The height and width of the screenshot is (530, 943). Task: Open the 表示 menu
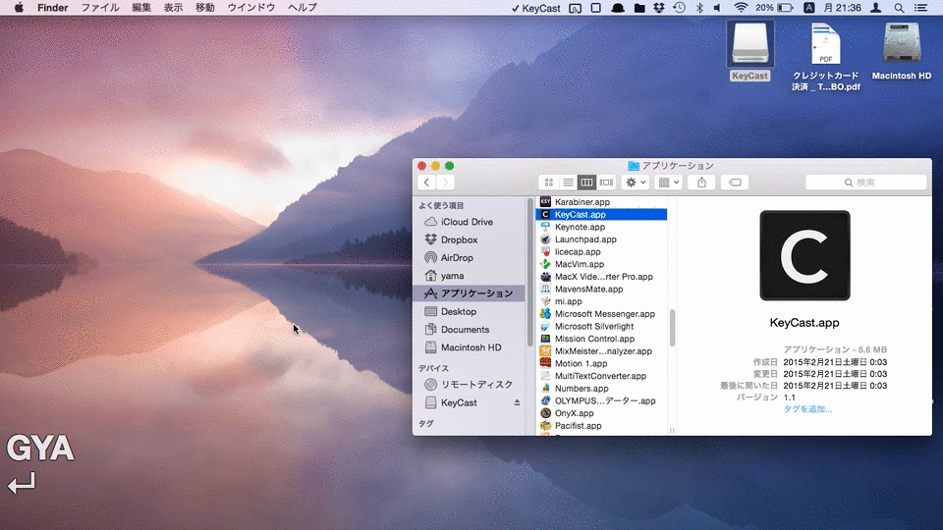(173, 8)
